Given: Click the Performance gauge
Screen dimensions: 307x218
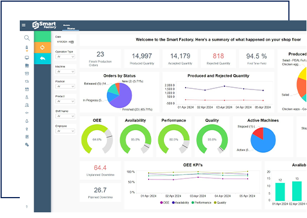Looking at the screenshot, I should (x=174, y=139).
